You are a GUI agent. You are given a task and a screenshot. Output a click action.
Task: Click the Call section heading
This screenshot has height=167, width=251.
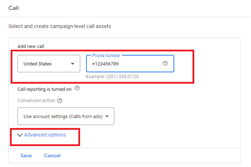[13, 8]
